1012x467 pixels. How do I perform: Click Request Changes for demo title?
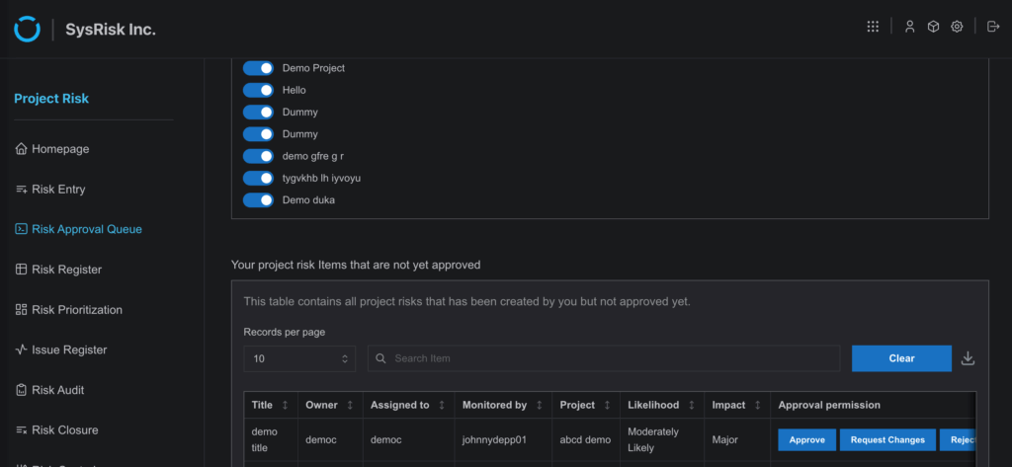(x=887, y=440)
